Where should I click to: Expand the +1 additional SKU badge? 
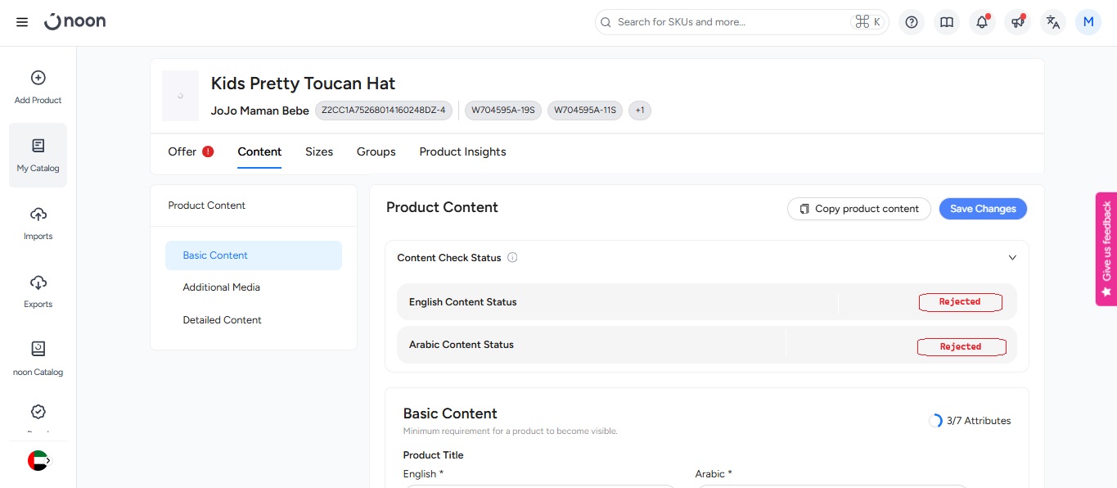click(x=639, y=110)
